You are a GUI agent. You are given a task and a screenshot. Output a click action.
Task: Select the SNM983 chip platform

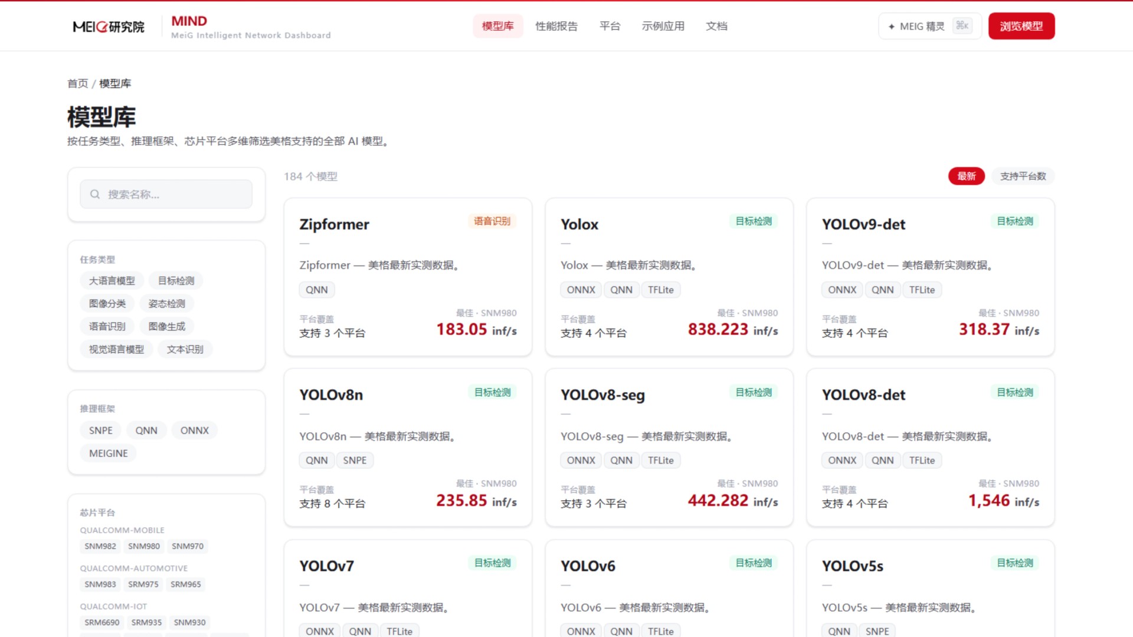tap(100, 585)
